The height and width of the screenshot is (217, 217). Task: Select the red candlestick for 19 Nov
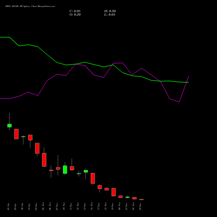[114, 192]
